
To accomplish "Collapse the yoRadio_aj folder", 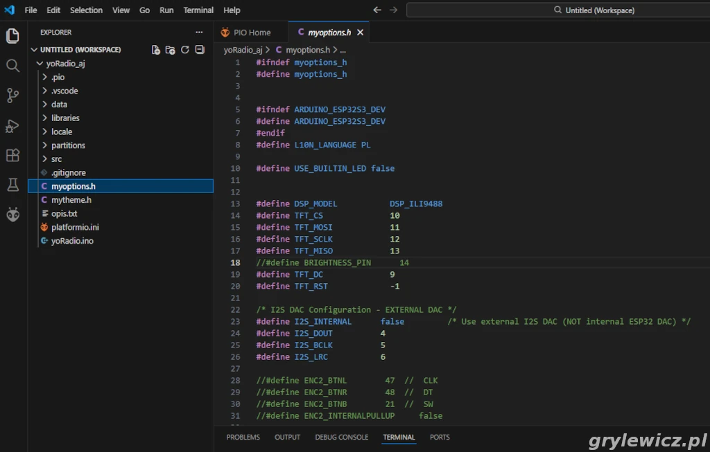I will click(x=65, y=64).
